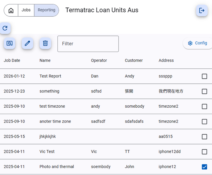
Task: Click the customer somebody cell
Action: (x=134, y=106)
